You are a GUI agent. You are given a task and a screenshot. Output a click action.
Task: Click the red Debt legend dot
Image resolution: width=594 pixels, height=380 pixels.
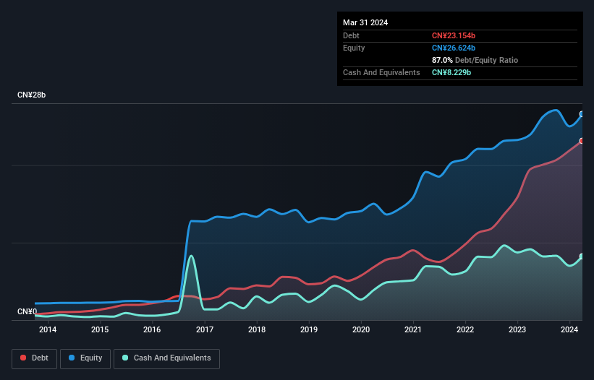(23, 358)
